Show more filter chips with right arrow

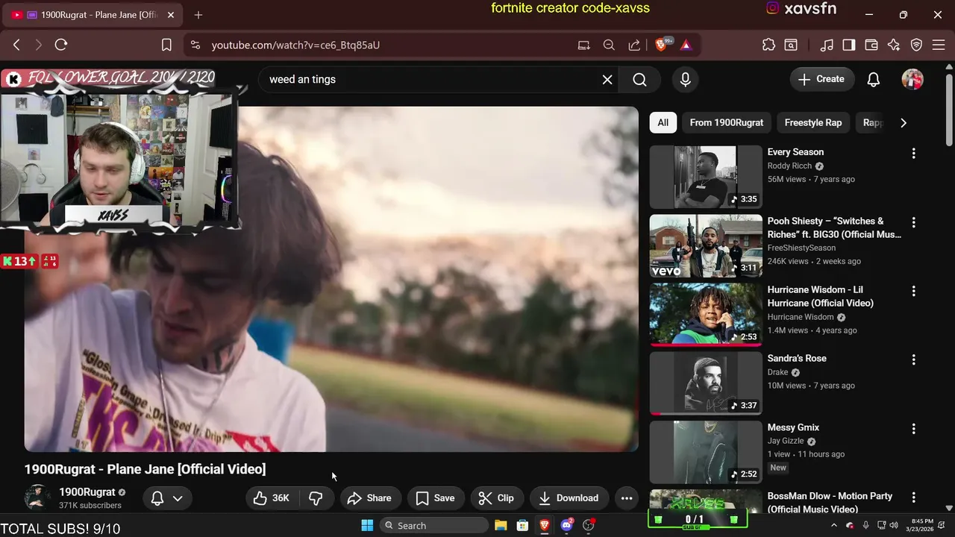[x=904, y=122]
